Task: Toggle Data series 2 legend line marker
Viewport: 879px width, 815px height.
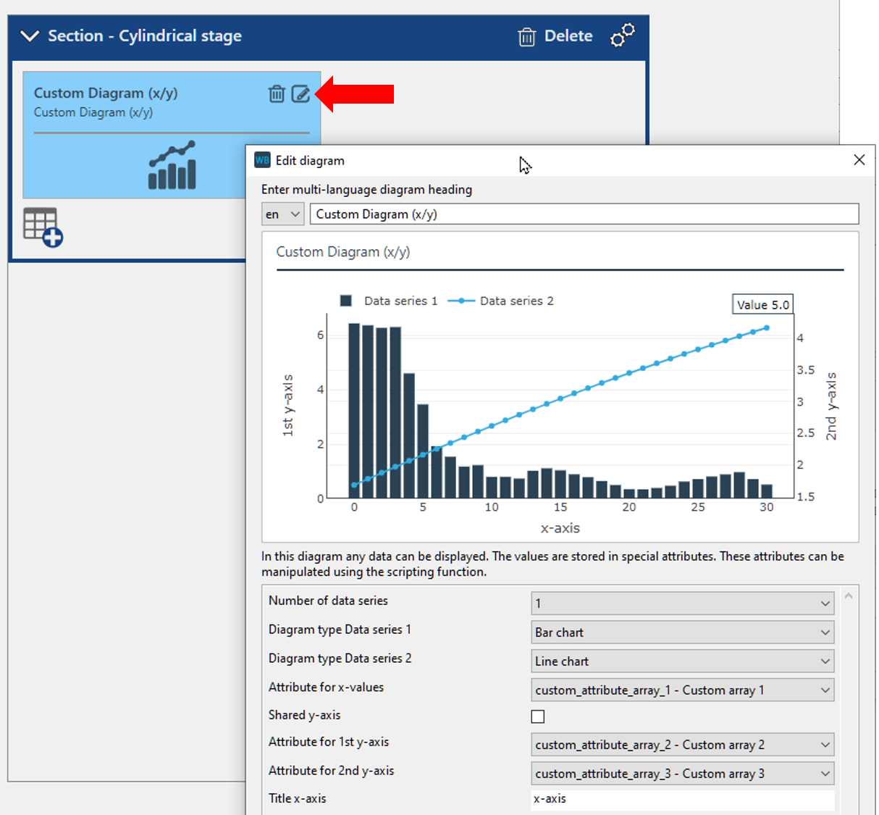Action: coord(461,301)
